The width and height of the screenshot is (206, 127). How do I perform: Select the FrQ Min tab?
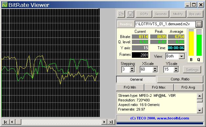click(130, 87)
